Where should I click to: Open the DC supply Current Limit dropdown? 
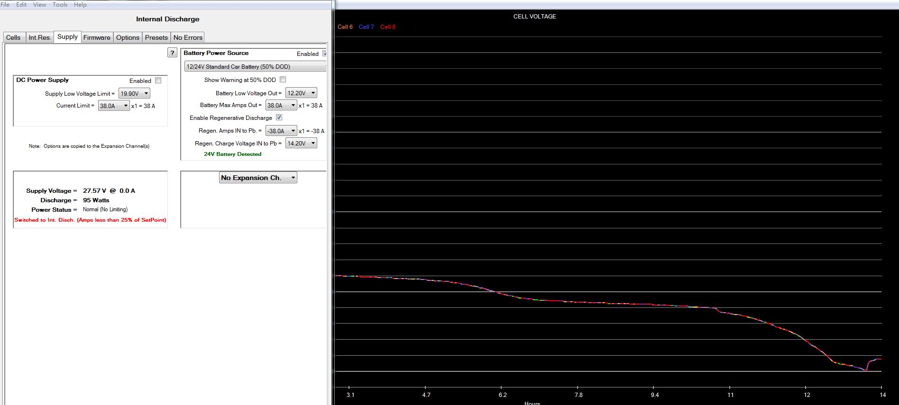pyautogui.click(x=114, y=106)
